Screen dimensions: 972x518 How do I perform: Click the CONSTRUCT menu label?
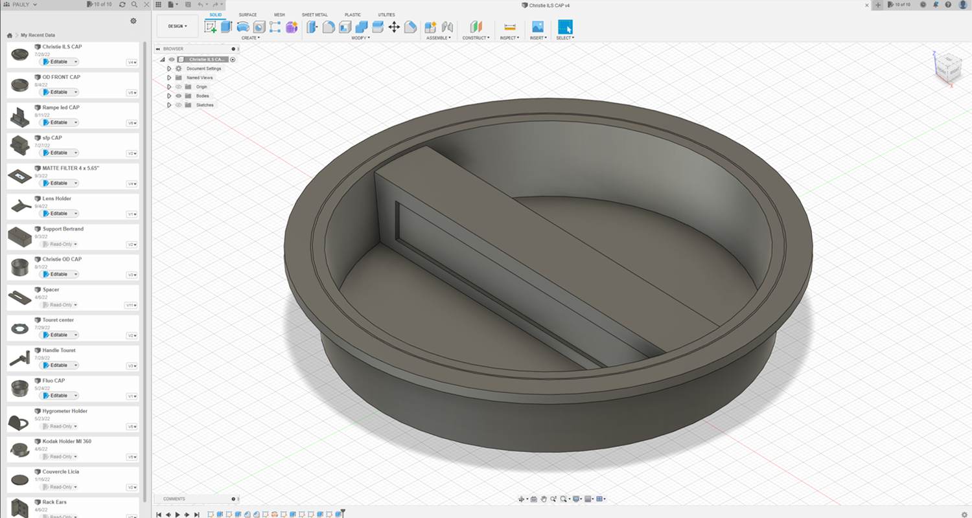[476, 38]
